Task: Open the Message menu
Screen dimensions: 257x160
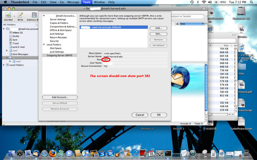Action: point(73,2)
